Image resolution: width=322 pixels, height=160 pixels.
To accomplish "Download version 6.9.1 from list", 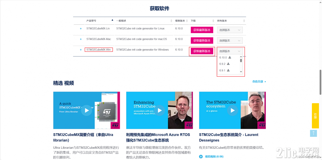I will tap(228, 70).
